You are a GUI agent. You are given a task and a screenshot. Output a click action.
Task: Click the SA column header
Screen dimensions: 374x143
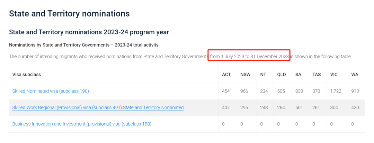coord(298,75)
